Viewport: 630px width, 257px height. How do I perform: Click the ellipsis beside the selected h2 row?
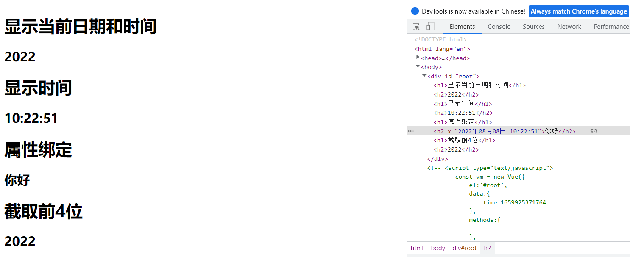(x=410, y=131)
